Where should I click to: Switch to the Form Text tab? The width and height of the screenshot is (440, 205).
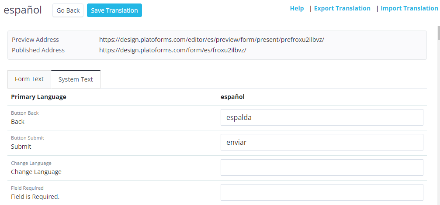tap(29, 79)
